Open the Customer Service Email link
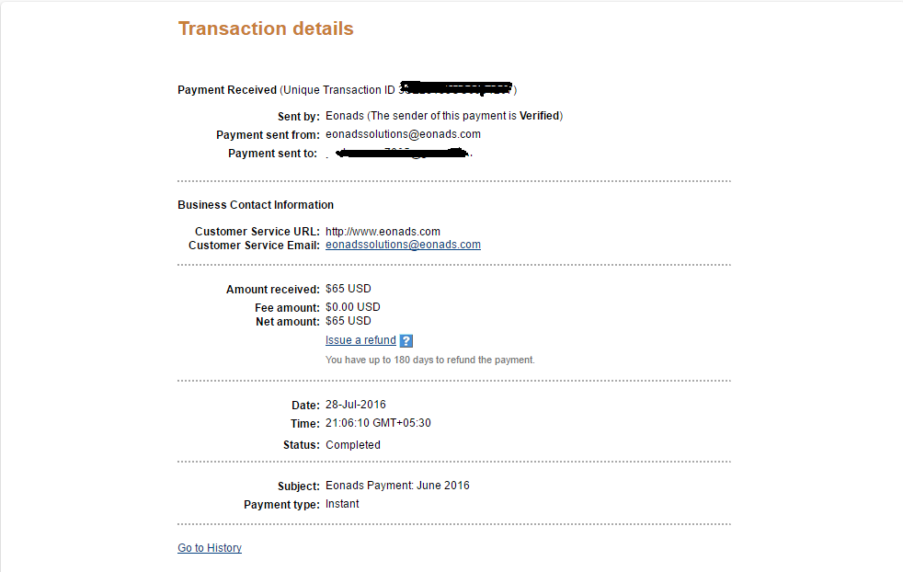 pos(403,246)
